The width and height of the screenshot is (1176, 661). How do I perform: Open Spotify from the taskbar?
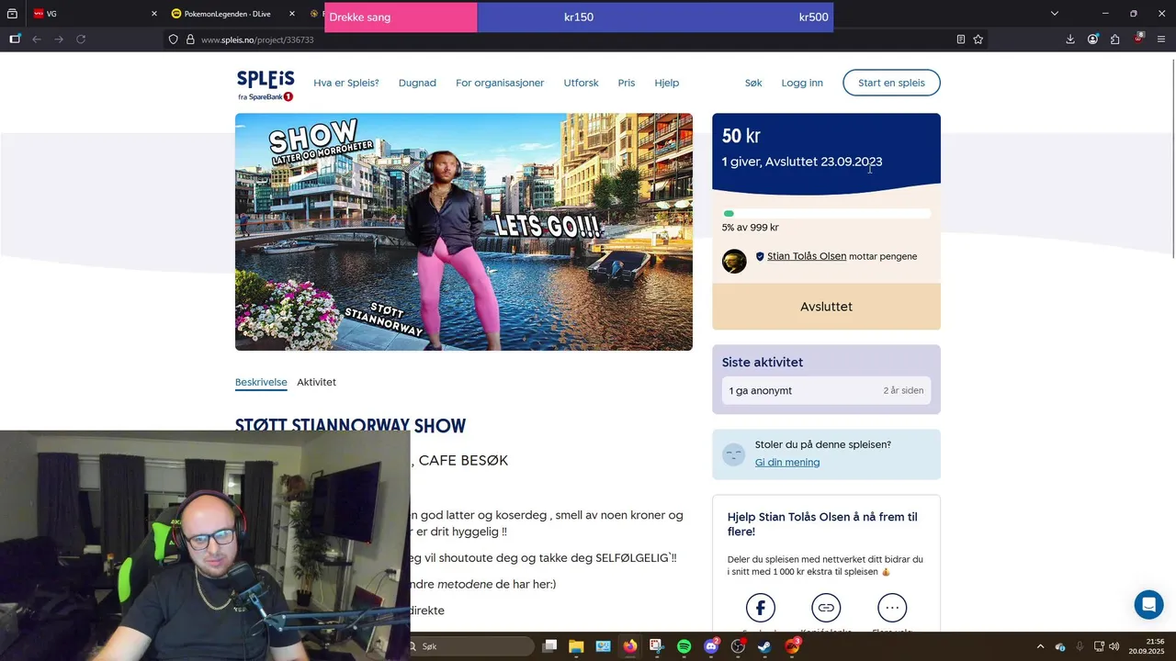coord(684,646)
